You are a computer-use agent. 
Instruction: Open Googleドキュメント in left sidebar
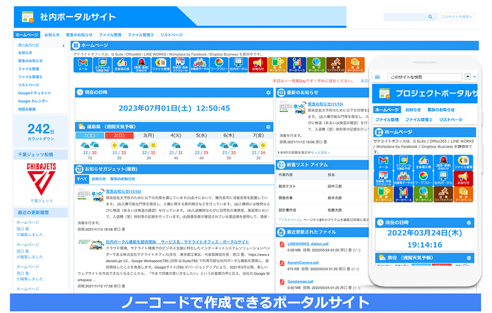[34, 93]
